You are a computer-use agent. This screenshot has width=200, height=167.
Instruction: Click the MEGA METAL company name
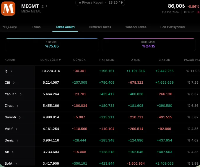[31, 11]
